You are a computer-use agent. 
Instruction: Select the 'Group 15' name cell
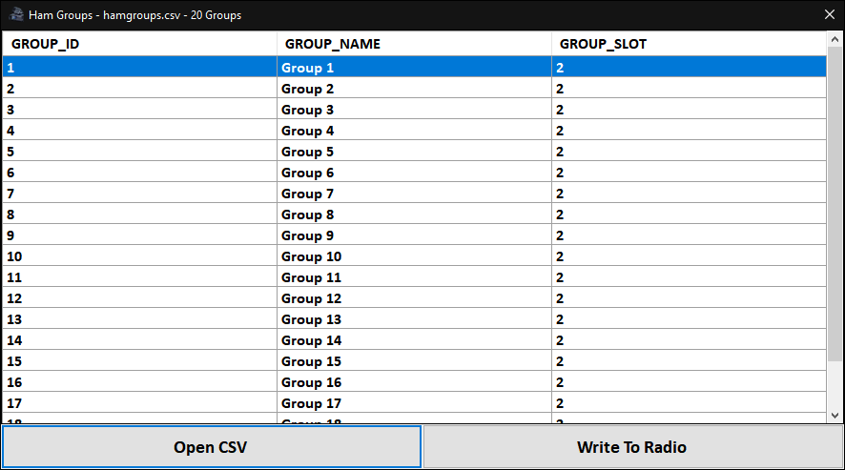(x=415, y=361)
